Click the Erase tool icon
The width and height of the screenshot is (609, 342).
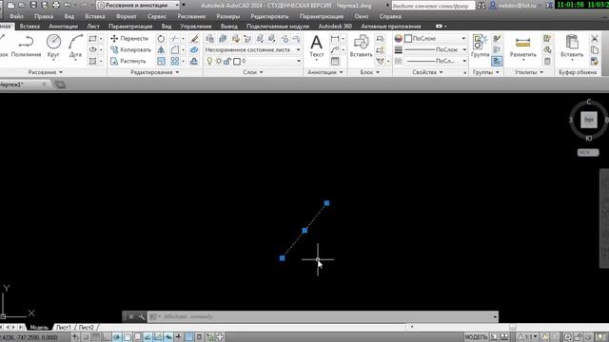coord(194,38)
